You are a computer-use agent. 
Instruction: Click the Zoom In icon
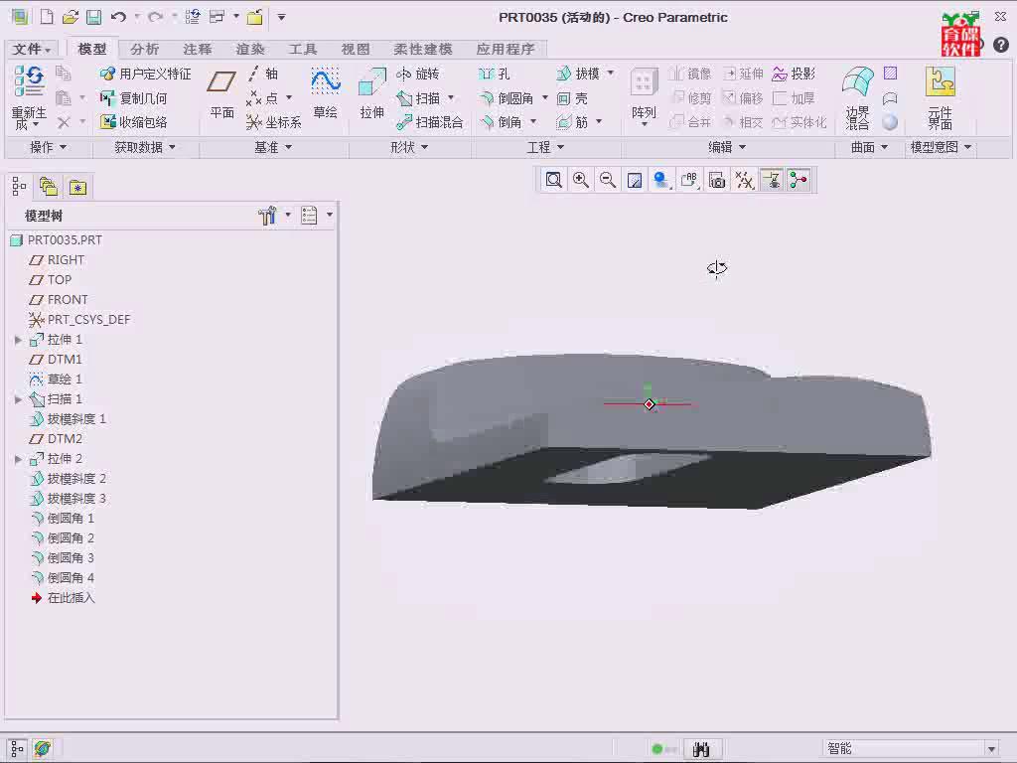pyautogui.click(x=580, y=180)
